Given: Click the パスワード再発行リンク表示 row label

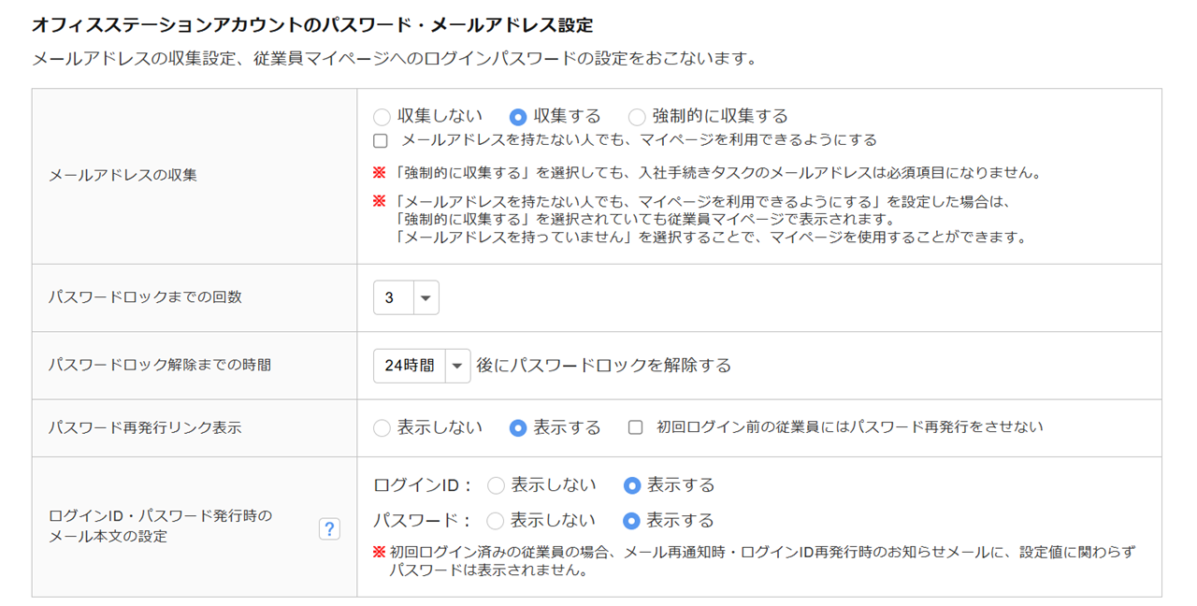Looking at the screenshot, I should tap(145, 427).
